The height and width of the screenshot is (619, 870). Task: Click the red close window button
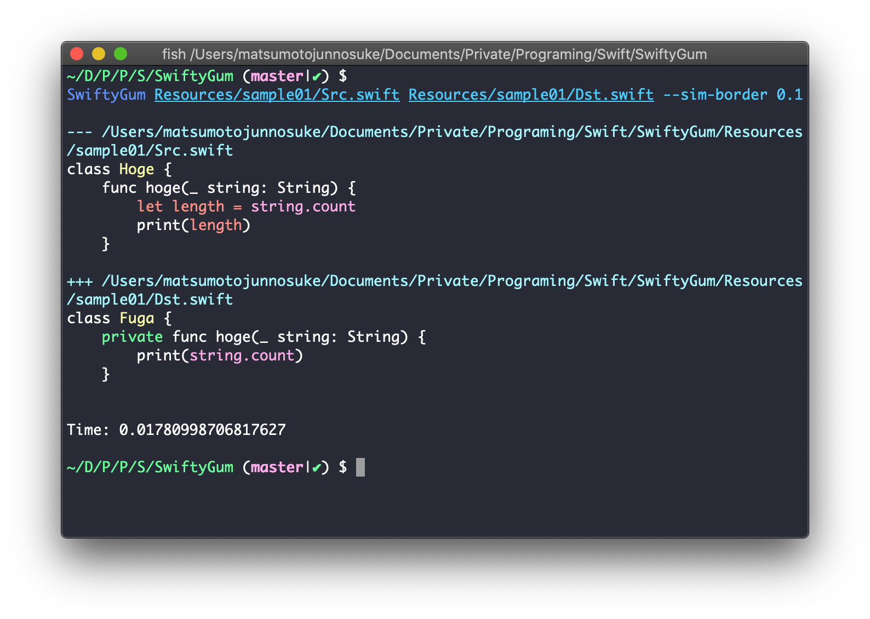tap(77, 54)
